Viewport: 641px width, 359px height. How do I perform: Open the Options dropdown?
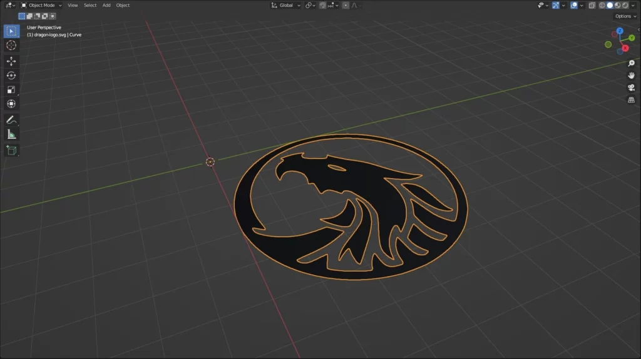coord(625,16)
